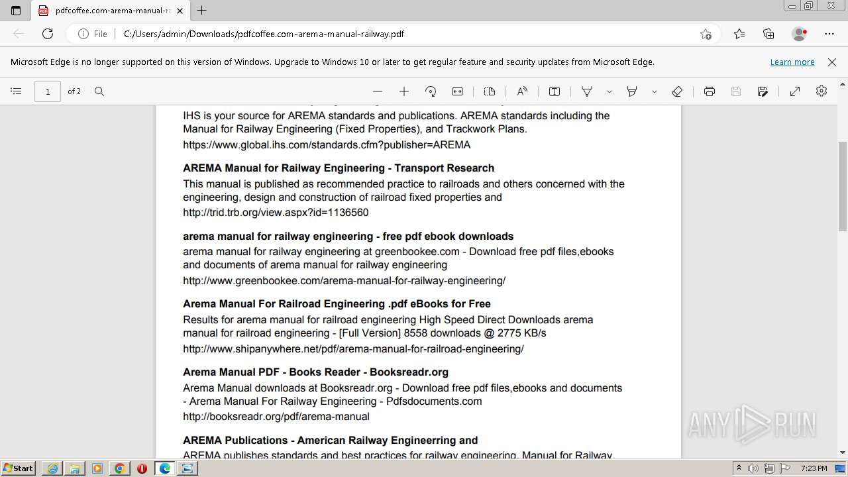848x477 pixels.
Task: Launch Opera from taskbar
Action: pyautogui.click(x=142, y=468)
